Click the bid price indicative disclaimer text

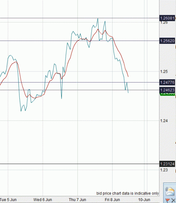pos(127,193)
